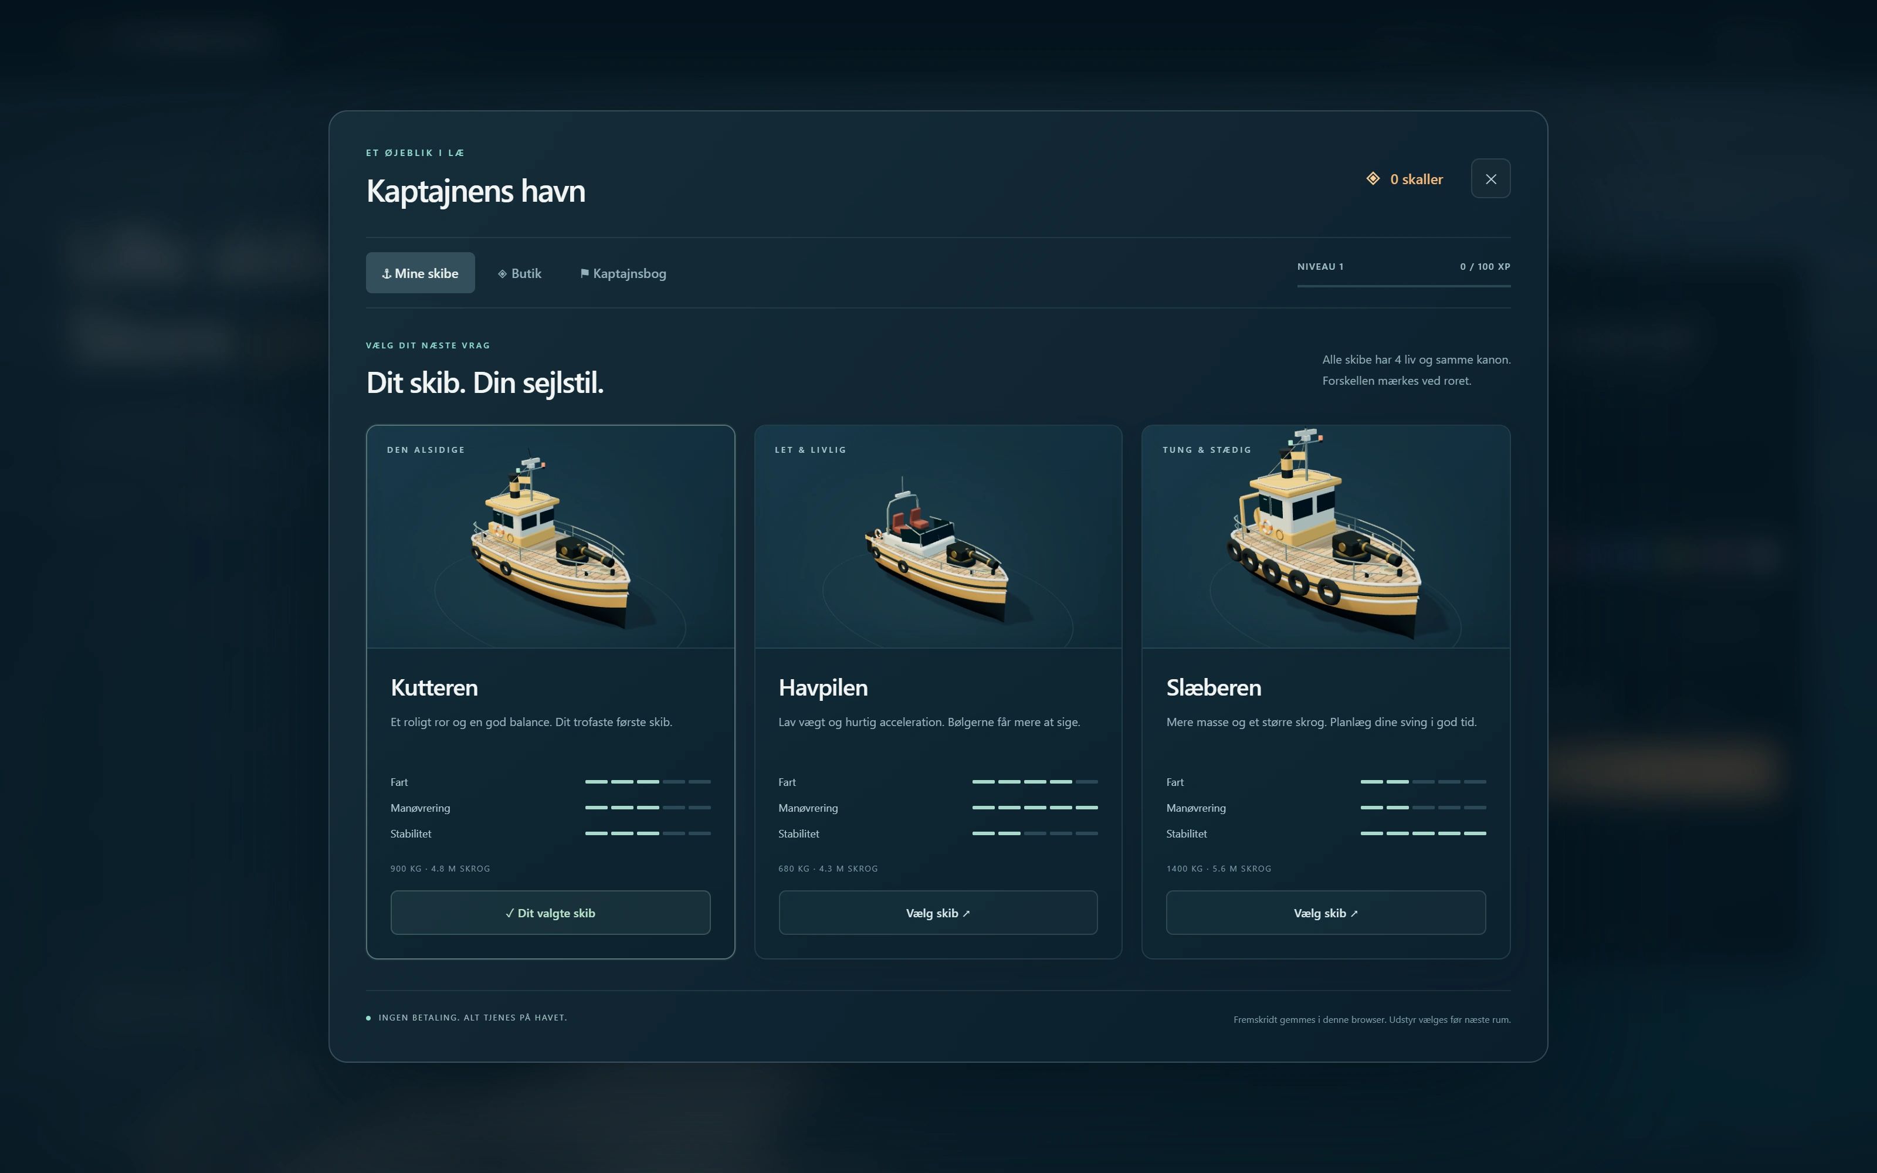Click the 680 KG · 4.3 M SKROG spec

click(828, 868)
